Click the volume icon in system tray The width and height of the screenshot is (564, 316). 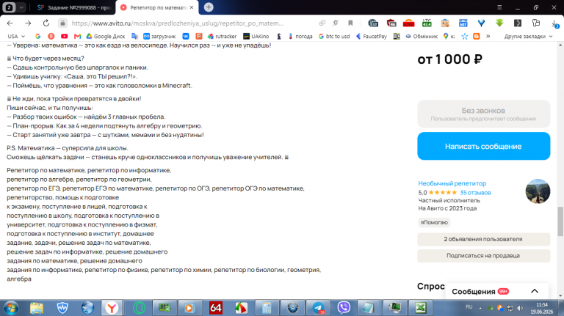520,308
